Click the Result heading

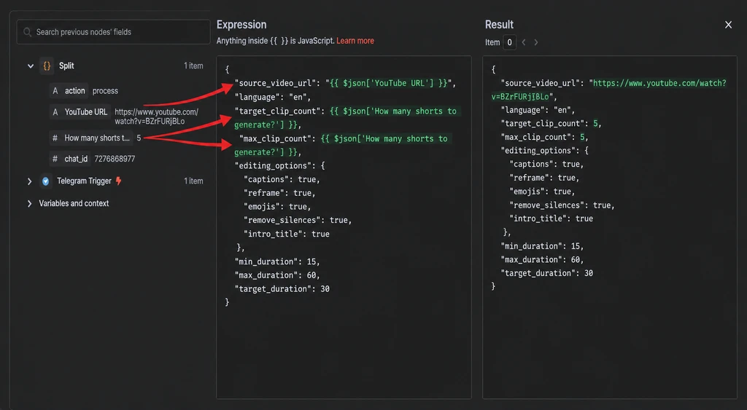[499, 25]
